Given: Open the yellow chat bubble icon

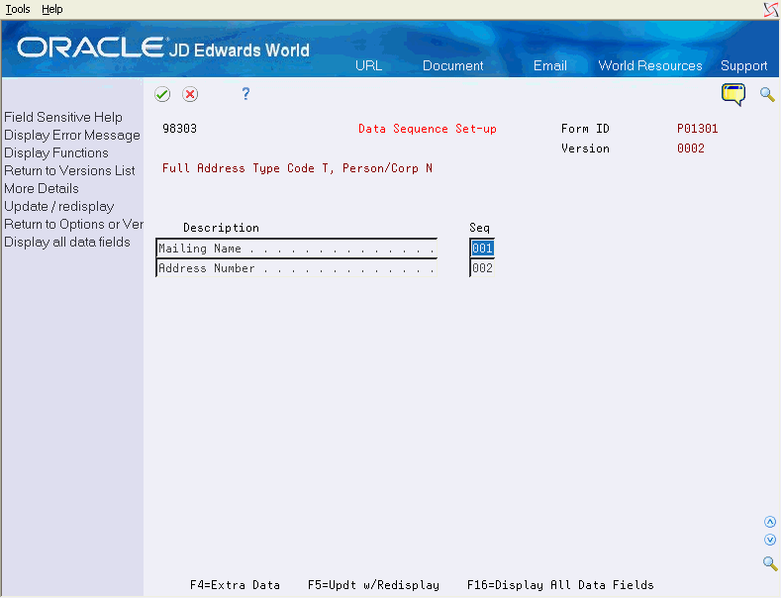Looking at the screenshot, I should 733,94.
